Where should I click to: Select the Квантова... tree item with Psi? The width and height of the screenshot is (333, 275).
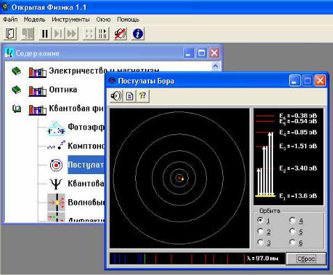[86, 184]
